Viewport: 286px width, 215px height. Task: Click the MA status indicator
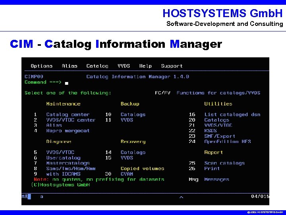(26, 197)
